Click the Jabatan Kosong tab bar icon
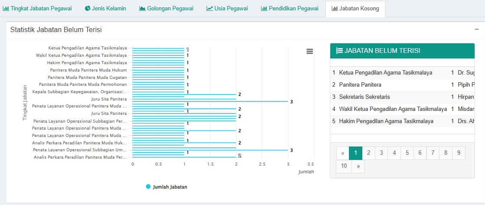The height and width of the screenshot is (205, 485). (335, 9)
